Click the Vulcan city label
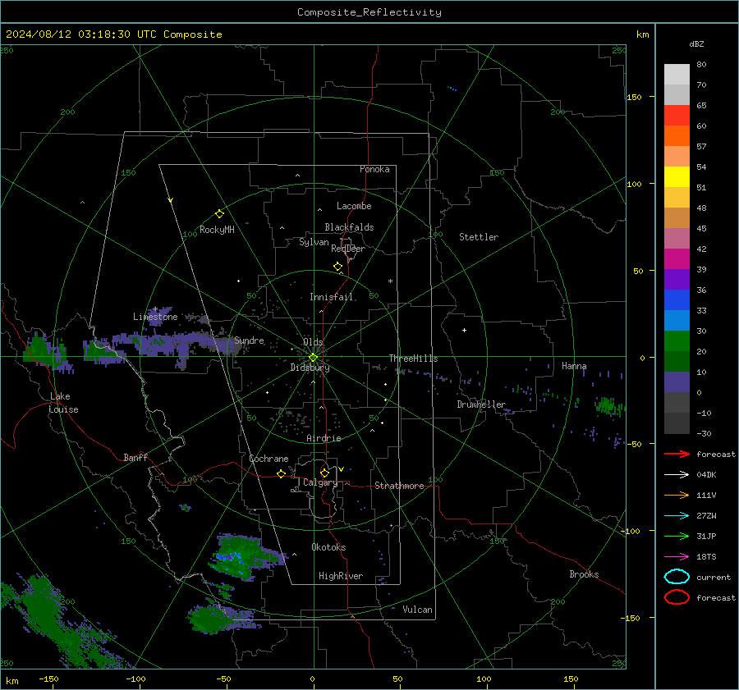The width and height of the screenshot is (739, 690). coord(417,610)
